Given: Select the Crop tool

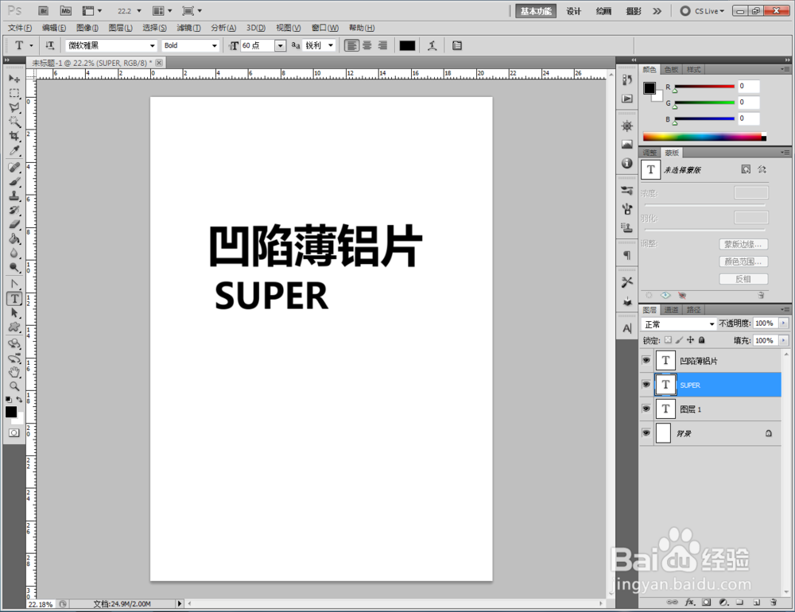Looking at the screenshot, I should pyautogui.click(x=14, y=136).
